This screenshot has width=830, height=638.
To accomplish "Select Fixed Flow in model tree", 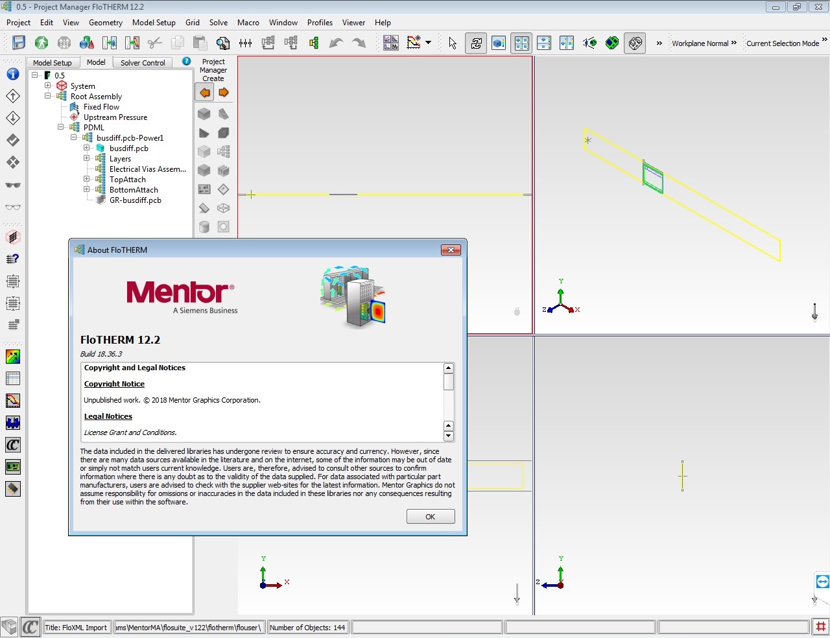I will coord(101,106).
